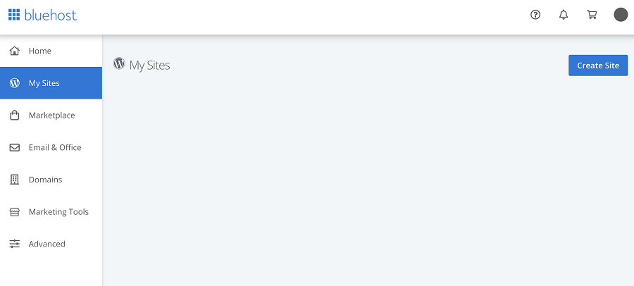Click the bluehost grid logo icon

(x=14, y=15)
